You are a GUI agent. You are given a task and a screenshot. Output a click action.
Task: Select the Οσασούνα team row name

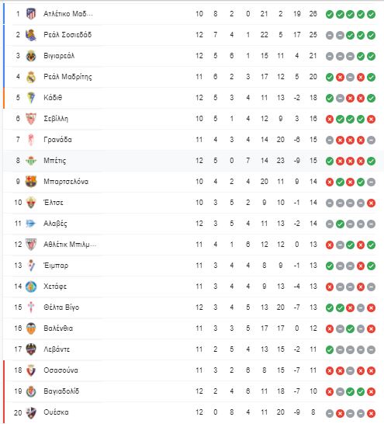coord(61,370)
